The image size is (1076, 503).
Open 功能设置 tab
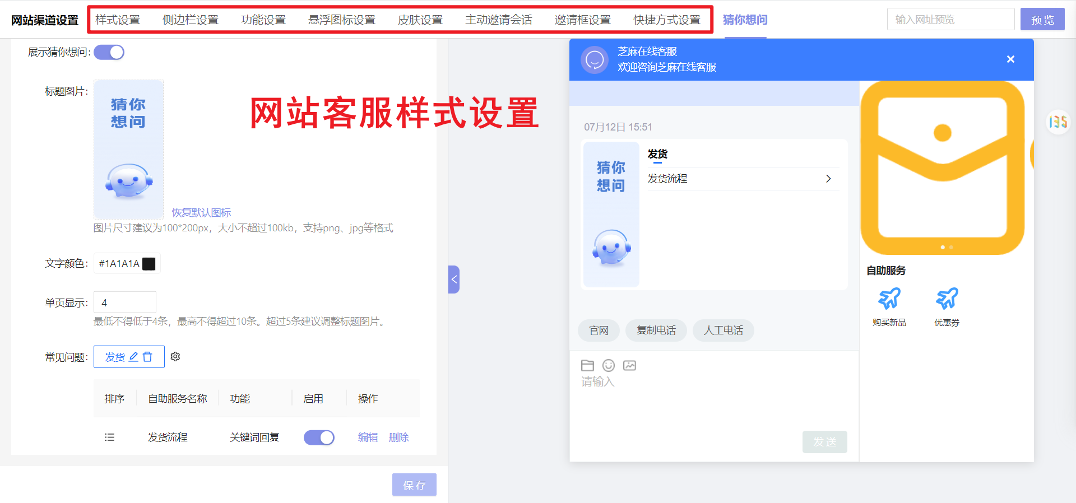click(263, 20)
